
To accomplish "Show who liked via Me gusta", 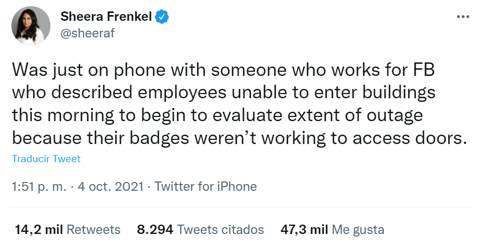I will pos(358,229).
